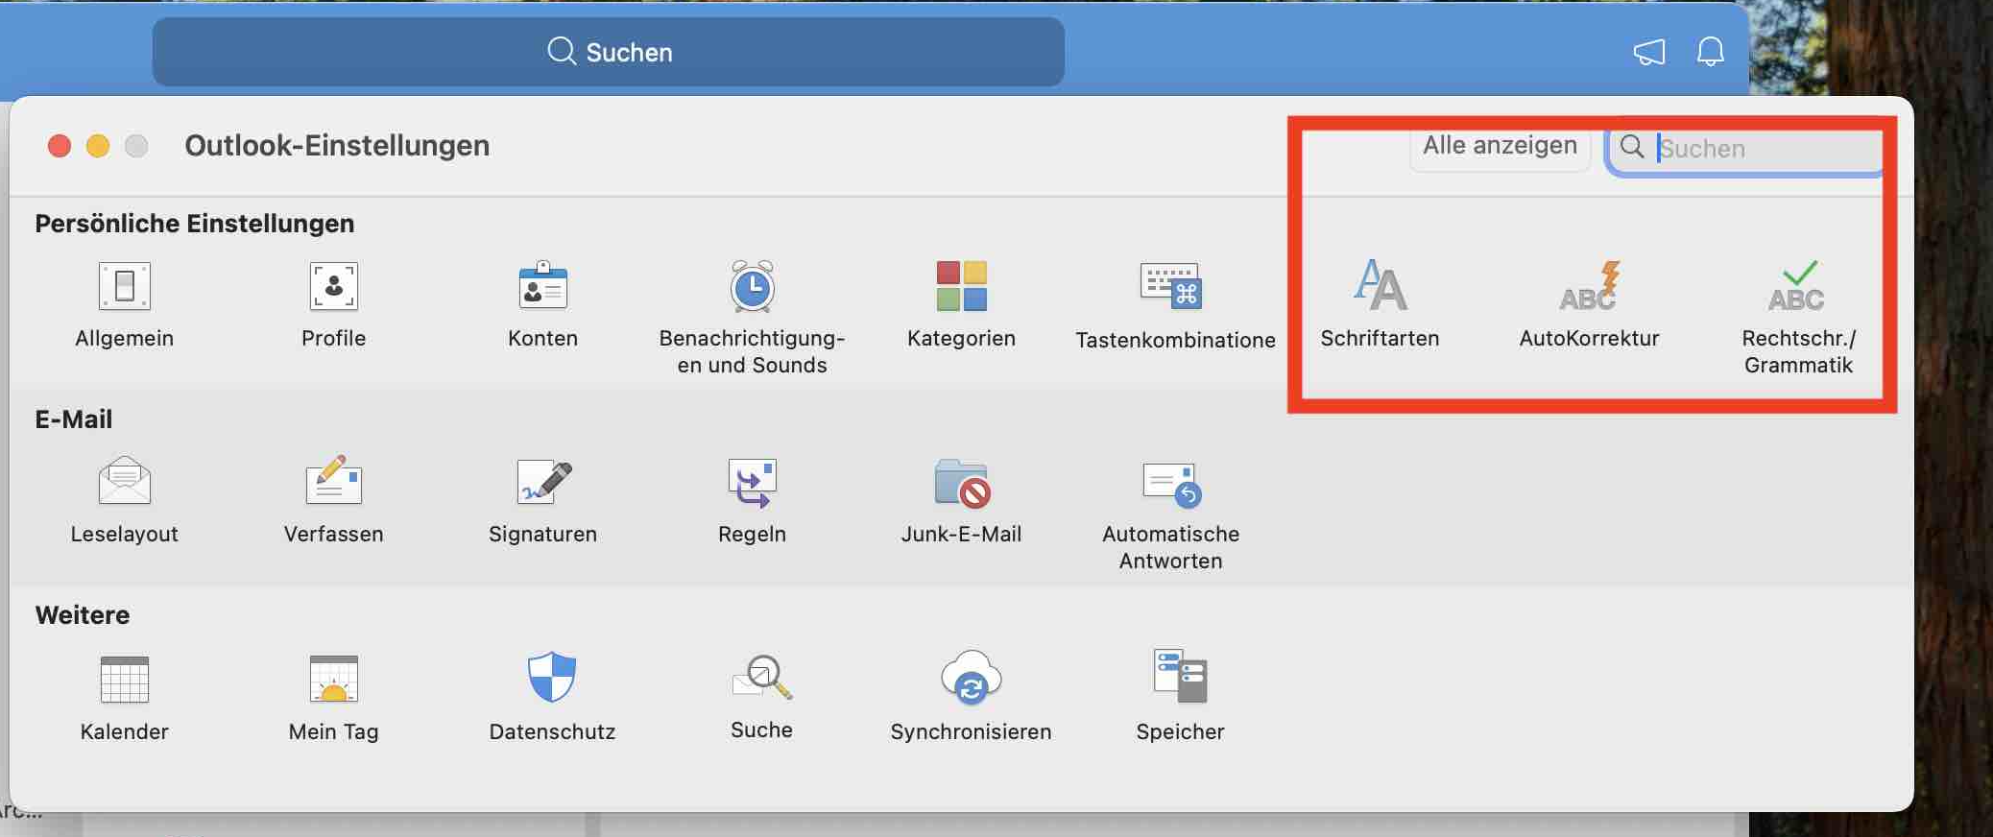Open the Leselayout settings
Viewport: 1993px width, 837px height.
(x=124, y=501)
